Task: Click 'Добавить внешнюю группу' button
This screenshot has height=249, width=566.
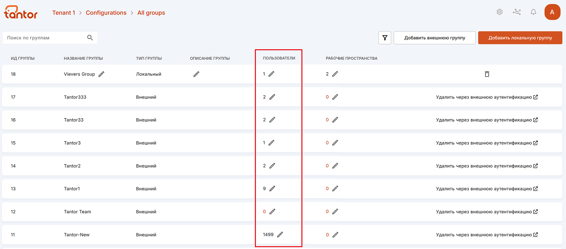Action: (x=435, y=38)
